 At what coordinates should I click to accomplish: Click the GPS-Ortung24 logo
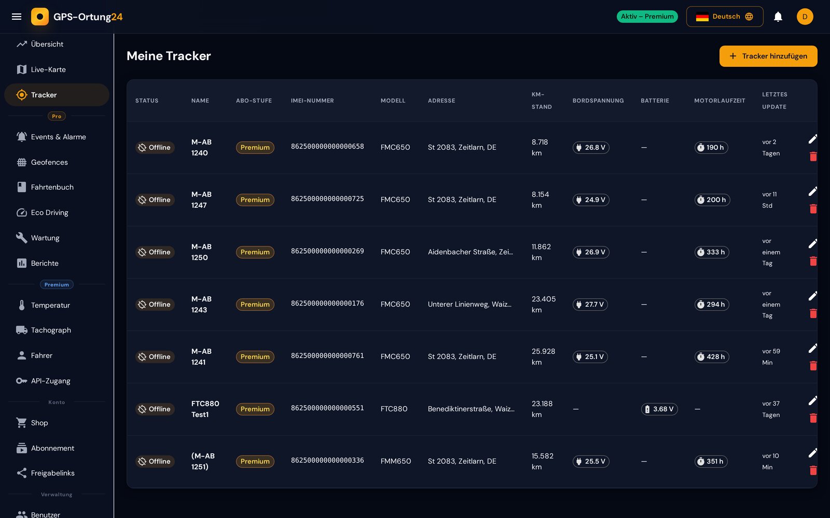click(77, 17)
